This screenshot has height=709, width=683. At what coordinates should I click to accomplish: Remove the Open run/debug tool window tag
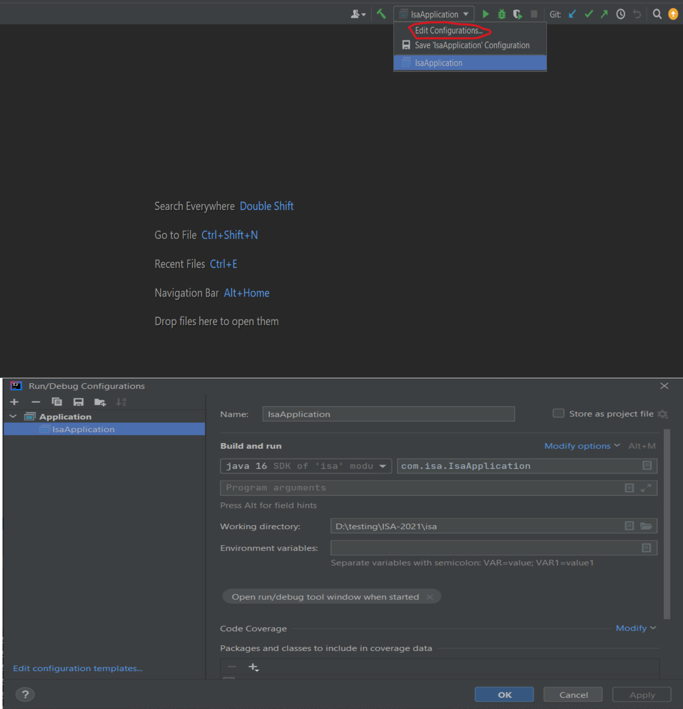pos(430,596)
